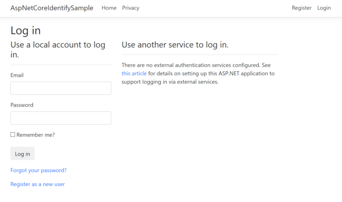Screen dimensions: 342x202
Task: Go to the Home page
Action: pos(109,8)
